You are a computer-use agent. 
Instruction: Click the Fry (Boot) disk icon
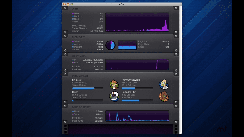coord(114,84)
